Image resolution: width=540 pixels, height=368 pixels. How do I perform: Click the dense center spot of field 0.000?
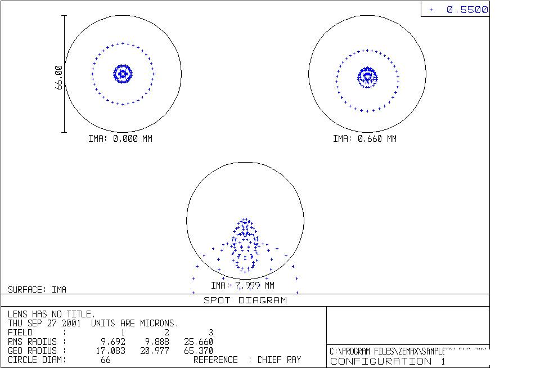pos(123,74)
